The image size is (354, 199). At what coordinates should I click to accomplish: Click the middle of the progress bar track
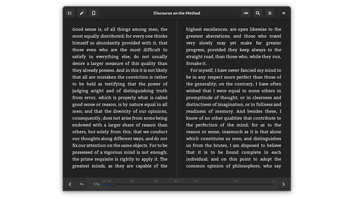click(x=188, y=184)
